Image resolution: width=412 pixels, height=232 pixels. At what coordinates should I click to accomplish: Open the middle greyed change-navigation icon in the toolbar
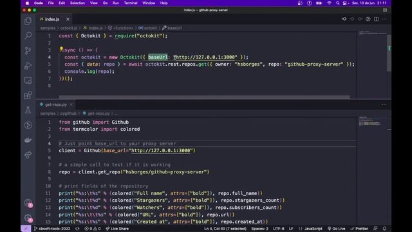pyautogui.click(x=352, y=19)
